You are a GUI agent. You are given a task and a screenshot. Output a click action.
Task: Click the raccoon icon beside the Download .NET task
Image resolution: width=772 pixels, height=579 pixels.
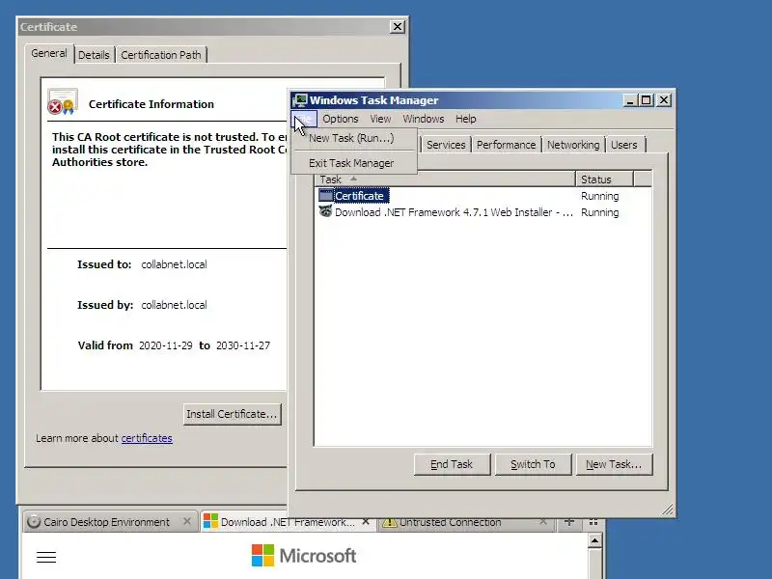pos(325,211)
